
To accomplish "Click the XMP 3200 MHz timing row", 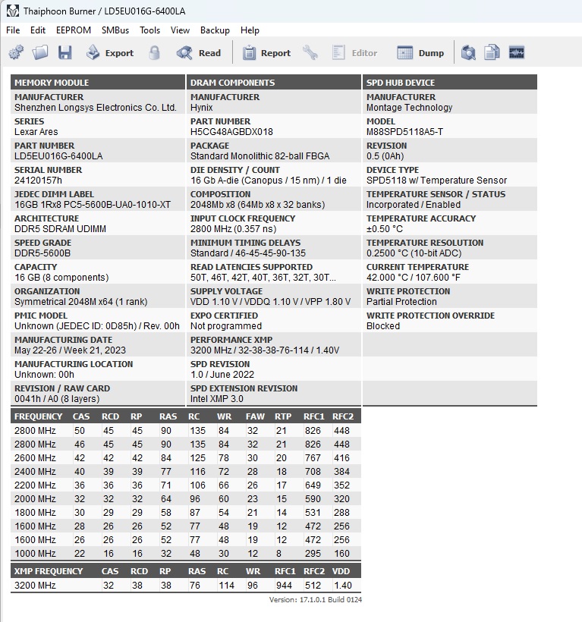I will point(186,585).
